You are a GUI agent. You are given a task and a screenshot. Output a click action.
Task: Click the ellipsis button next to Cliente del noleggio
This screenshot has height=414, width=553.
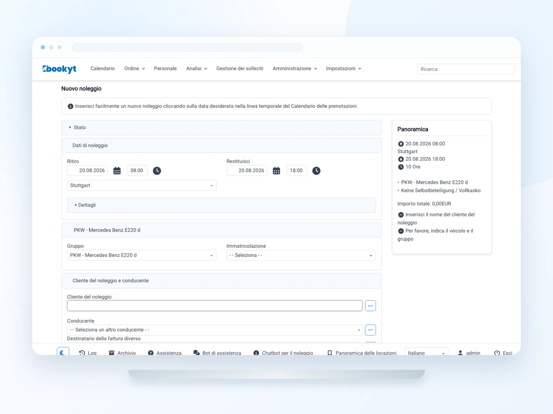tap(370, 306)
